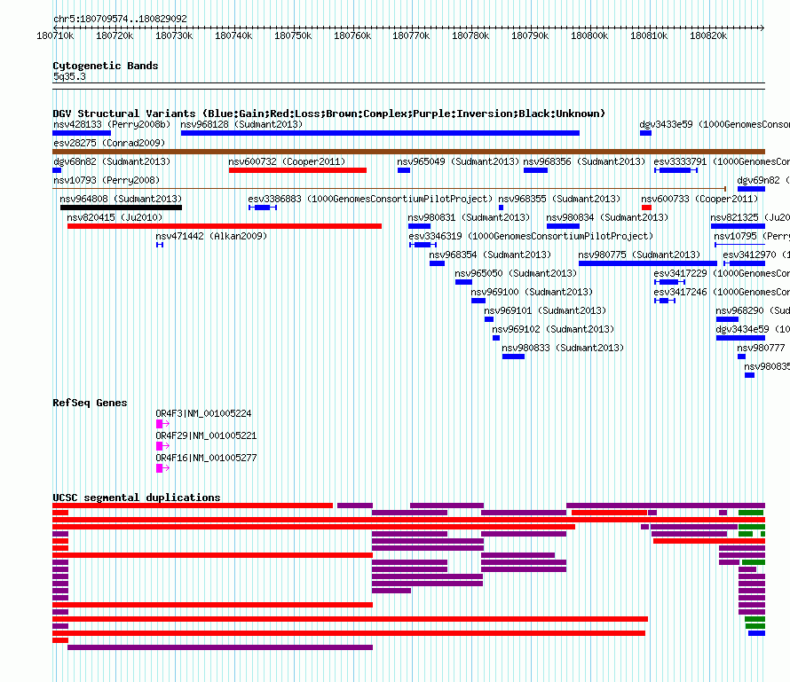Open nsv980834 (Sudmant2013) label

(x=607, y=217)
